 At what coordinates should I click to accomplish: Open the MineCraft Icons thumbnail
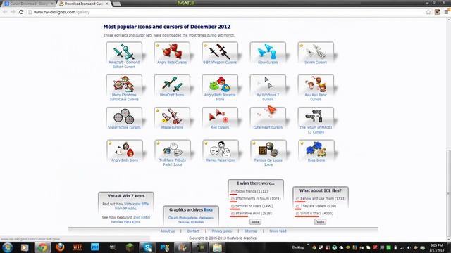click(x=172, y=84)
